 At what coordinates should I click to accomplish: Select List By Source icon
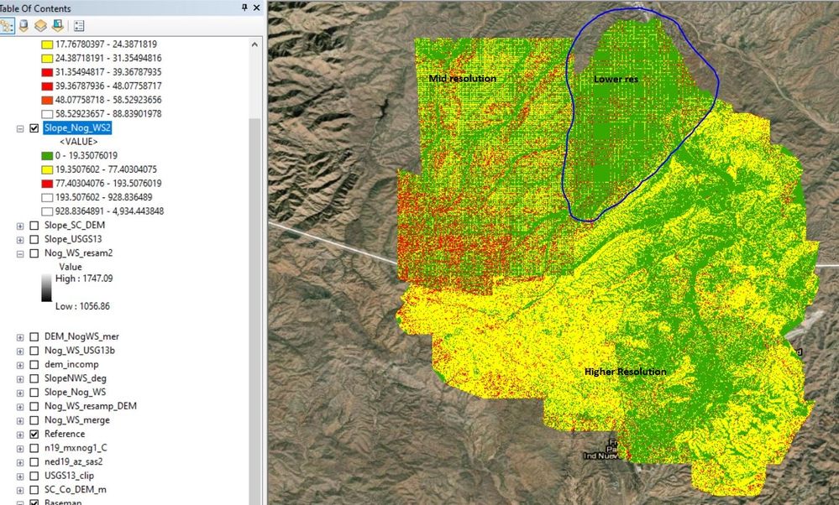coord(24,26)
